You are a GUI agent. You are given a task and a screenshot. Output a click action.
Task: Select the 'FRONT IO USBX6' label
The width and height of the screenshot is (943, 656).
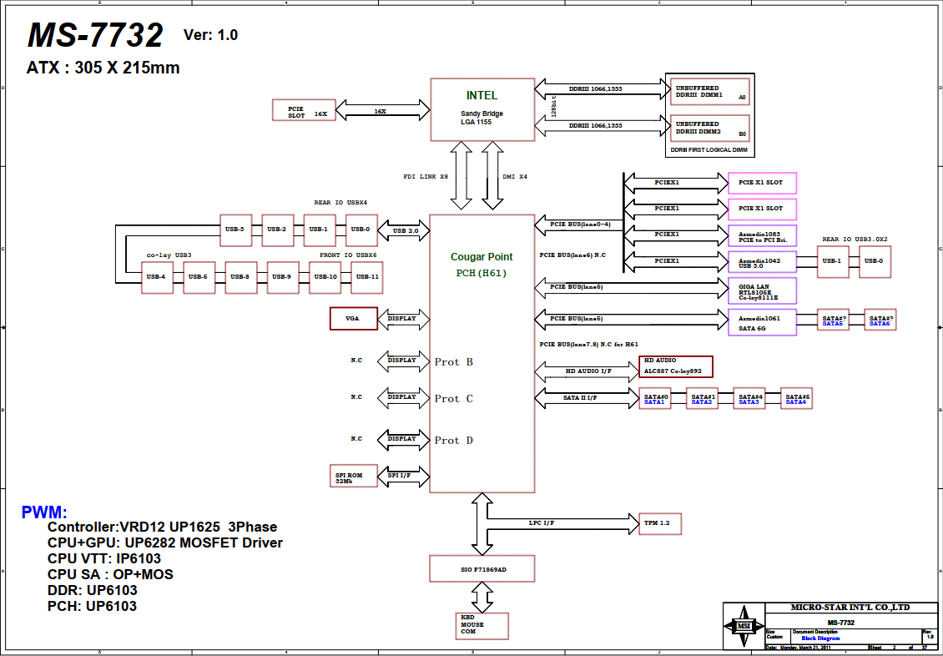coord(348,255)
